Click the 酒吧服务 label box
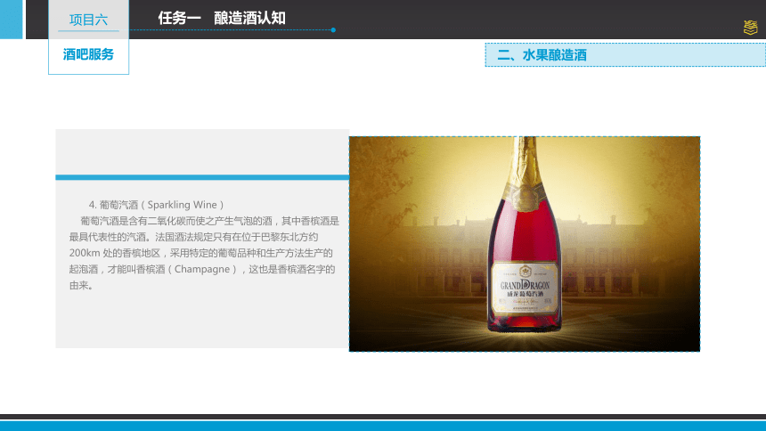766x431 pixels. coord(88,54)
